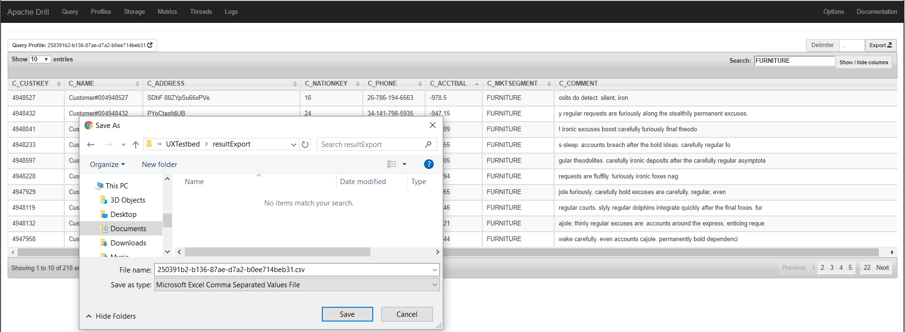Screen dimensions: 905x332
Task: Change the view layout icon in Save As
Action: tap(392, 164)
